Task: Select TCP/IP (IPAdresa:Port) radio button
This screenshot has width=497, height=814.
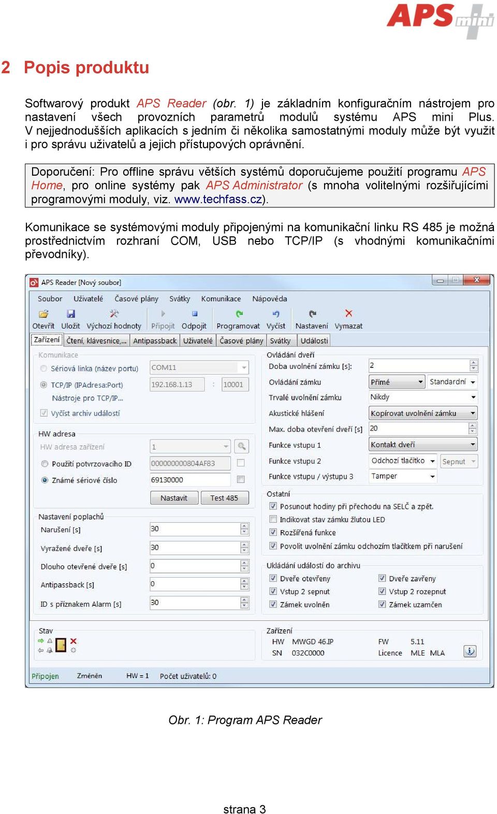Action: click(x=43, y=385)
